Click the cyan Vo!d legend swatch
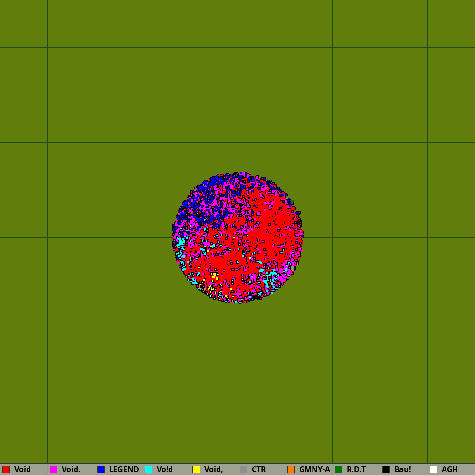The width and height of the screenshot is (475, 475). click(149, 469)
